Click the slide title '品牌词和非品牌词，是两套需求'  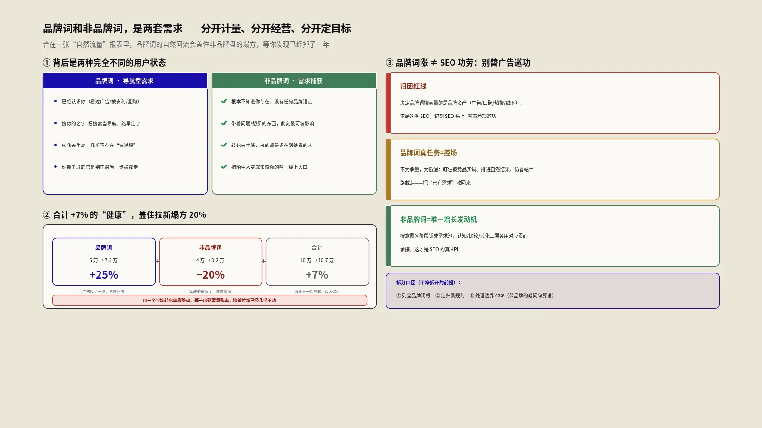(x=197, y=29)
